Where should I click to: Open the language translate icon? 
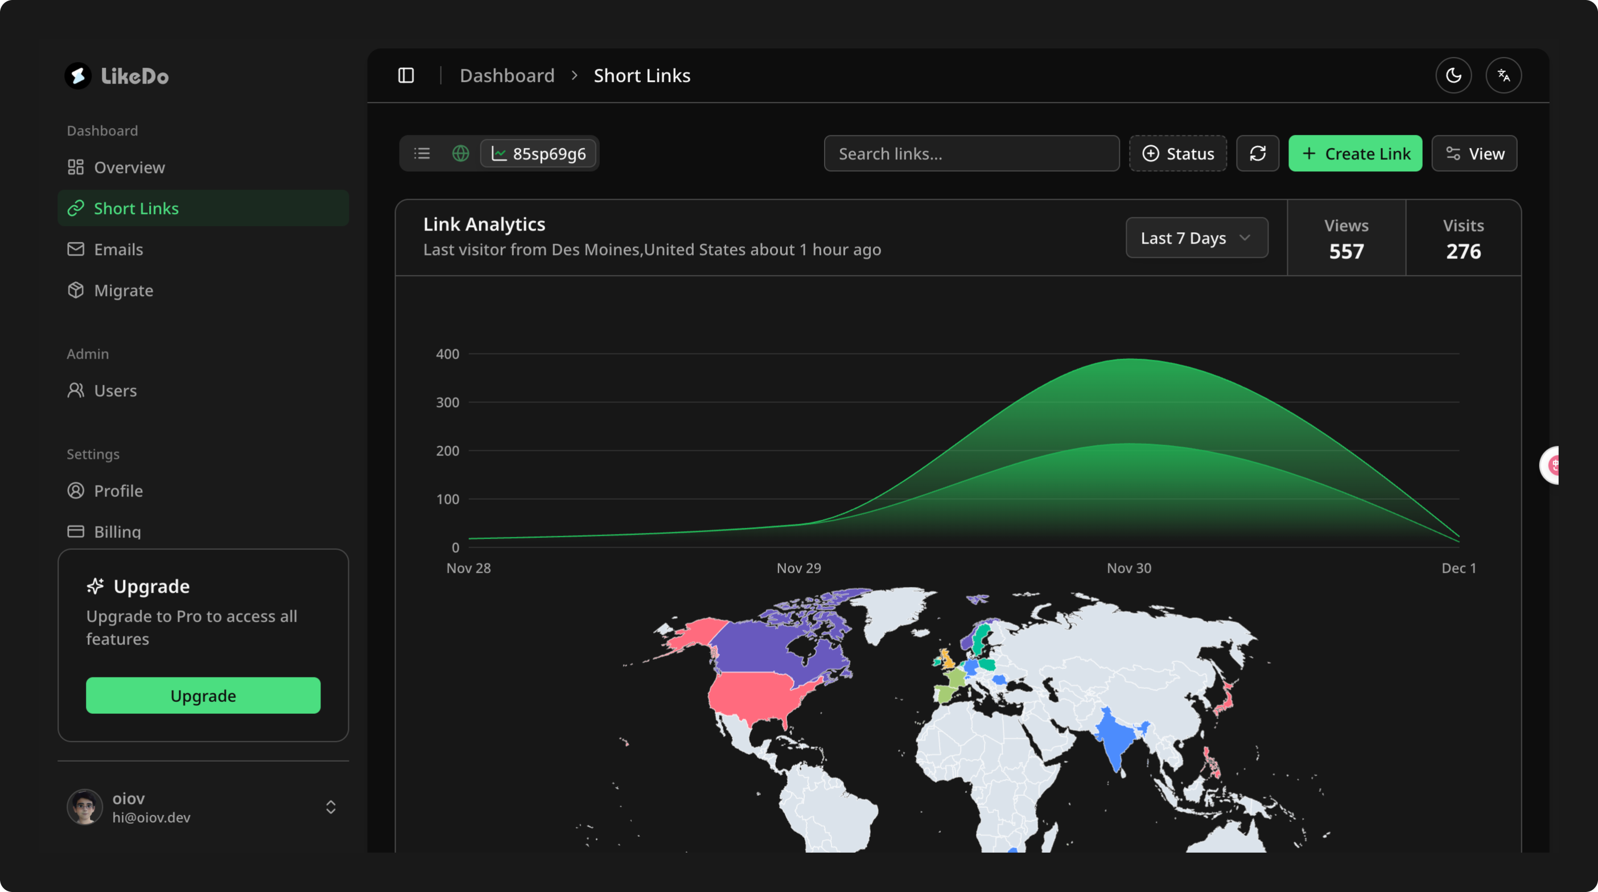coord(1503,76)
